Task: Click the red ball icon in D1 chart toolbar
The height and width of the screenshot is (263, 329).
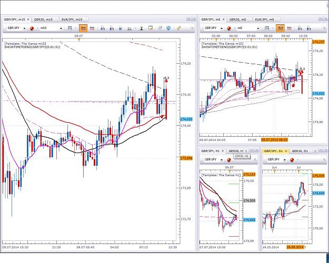Action: [292, 160]
